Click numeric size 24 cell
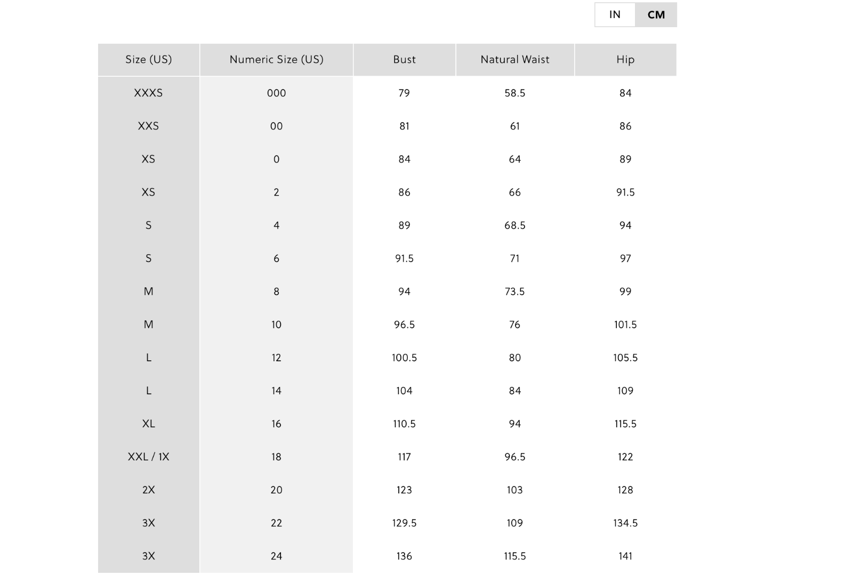 pyautogui.click(x=276, y=556)
